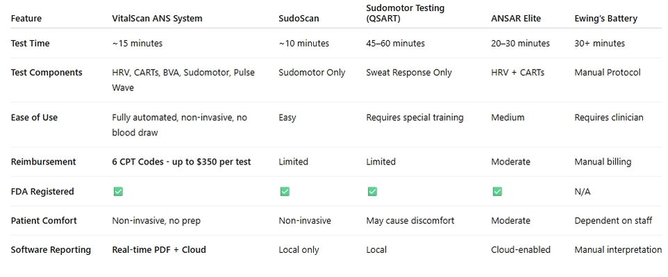Select the Patient Comfort row label
This screenshot has width=668, height=277.
click(x=44, y=221)
